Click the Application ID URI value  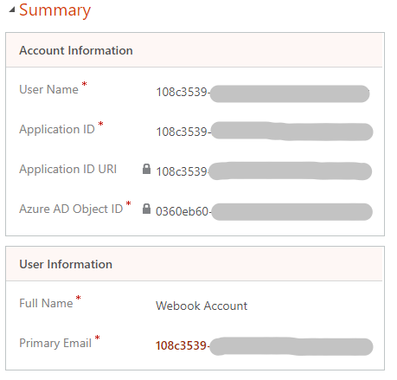click(264, 171)
